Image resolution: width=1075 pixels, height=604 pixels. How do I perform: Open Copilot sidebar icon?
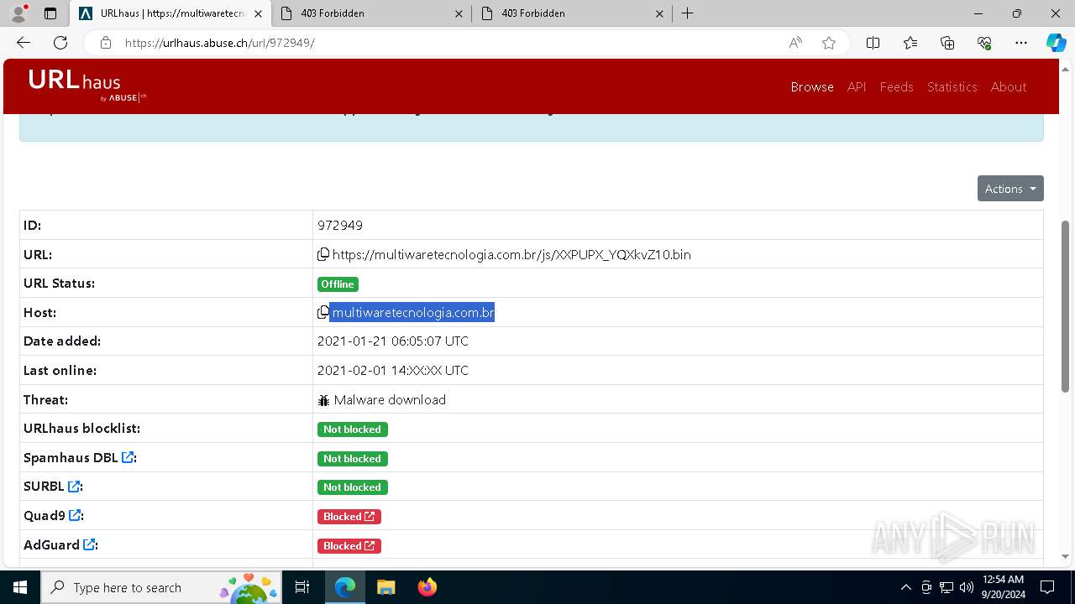(x=1056, y=43)
